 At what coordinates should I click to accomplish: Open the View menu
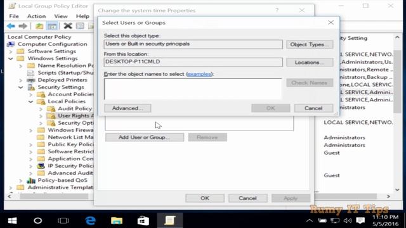click(x=61, y=16)
